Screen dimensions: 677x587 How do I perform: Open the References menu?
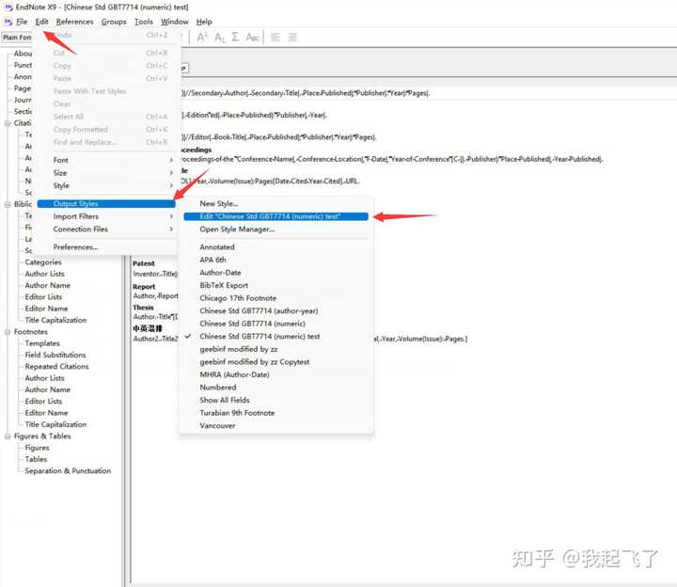point(74,22)
